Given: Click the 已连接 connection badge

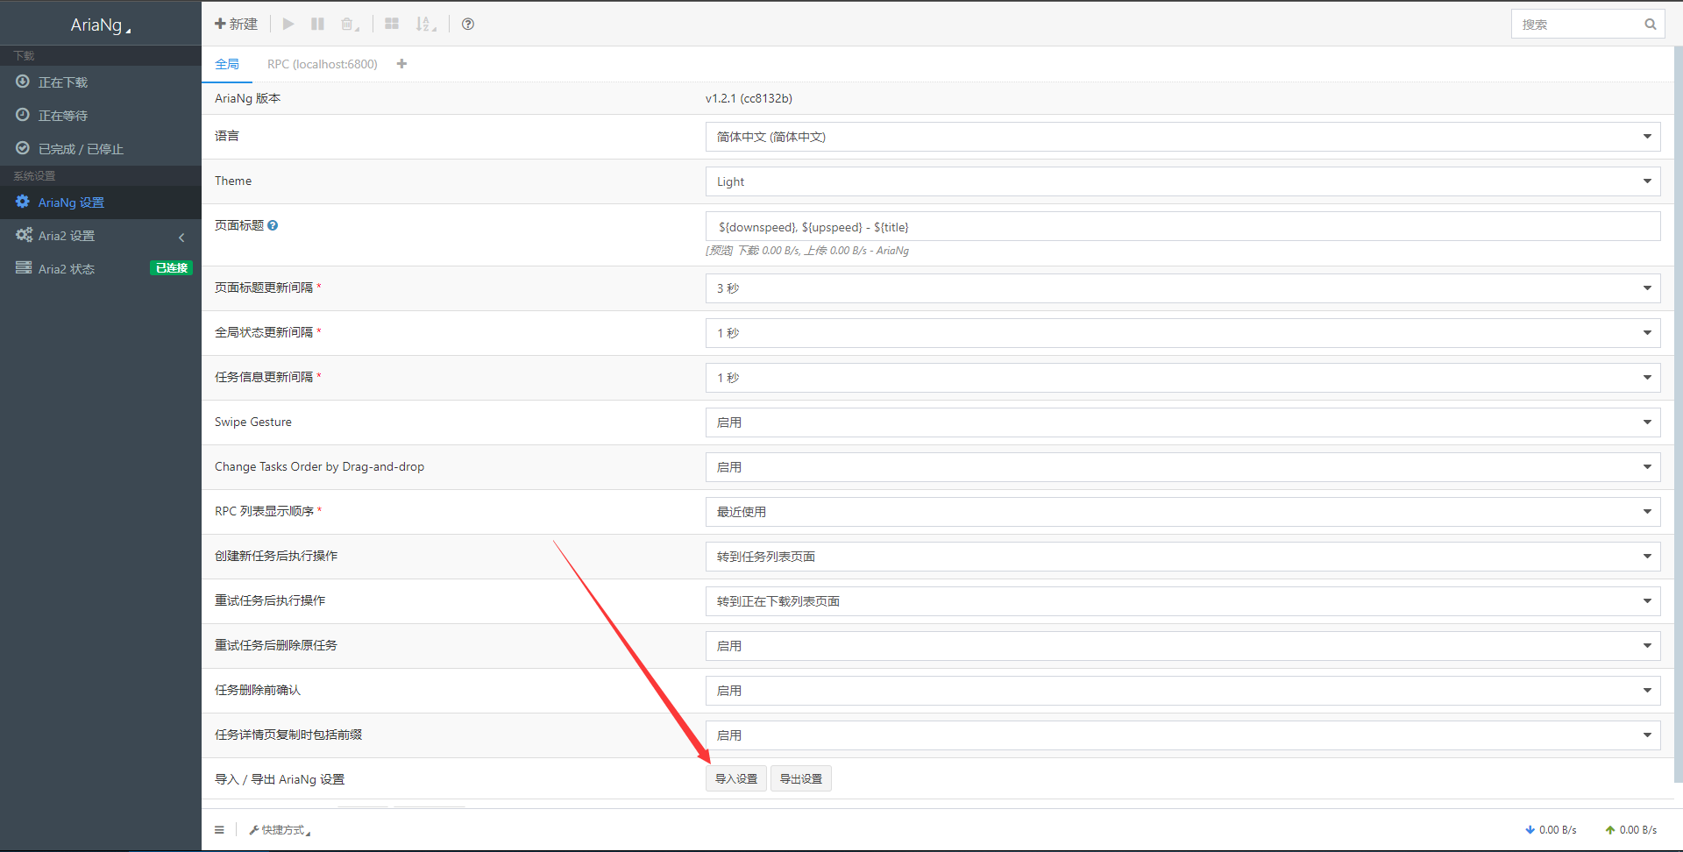Looking at the screenshot, I should [x=171, y=268].
